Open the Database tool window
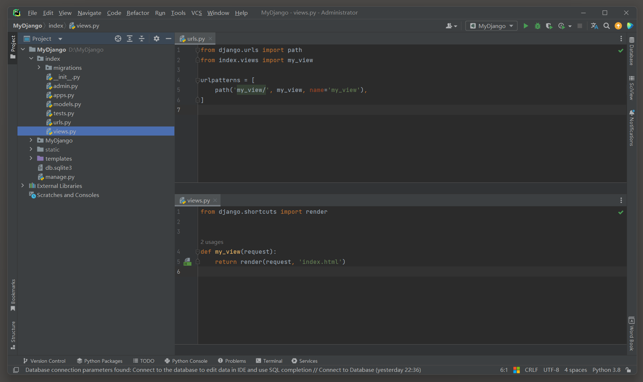Viewport: 643px width, 382px height. [x=632, y=51]
